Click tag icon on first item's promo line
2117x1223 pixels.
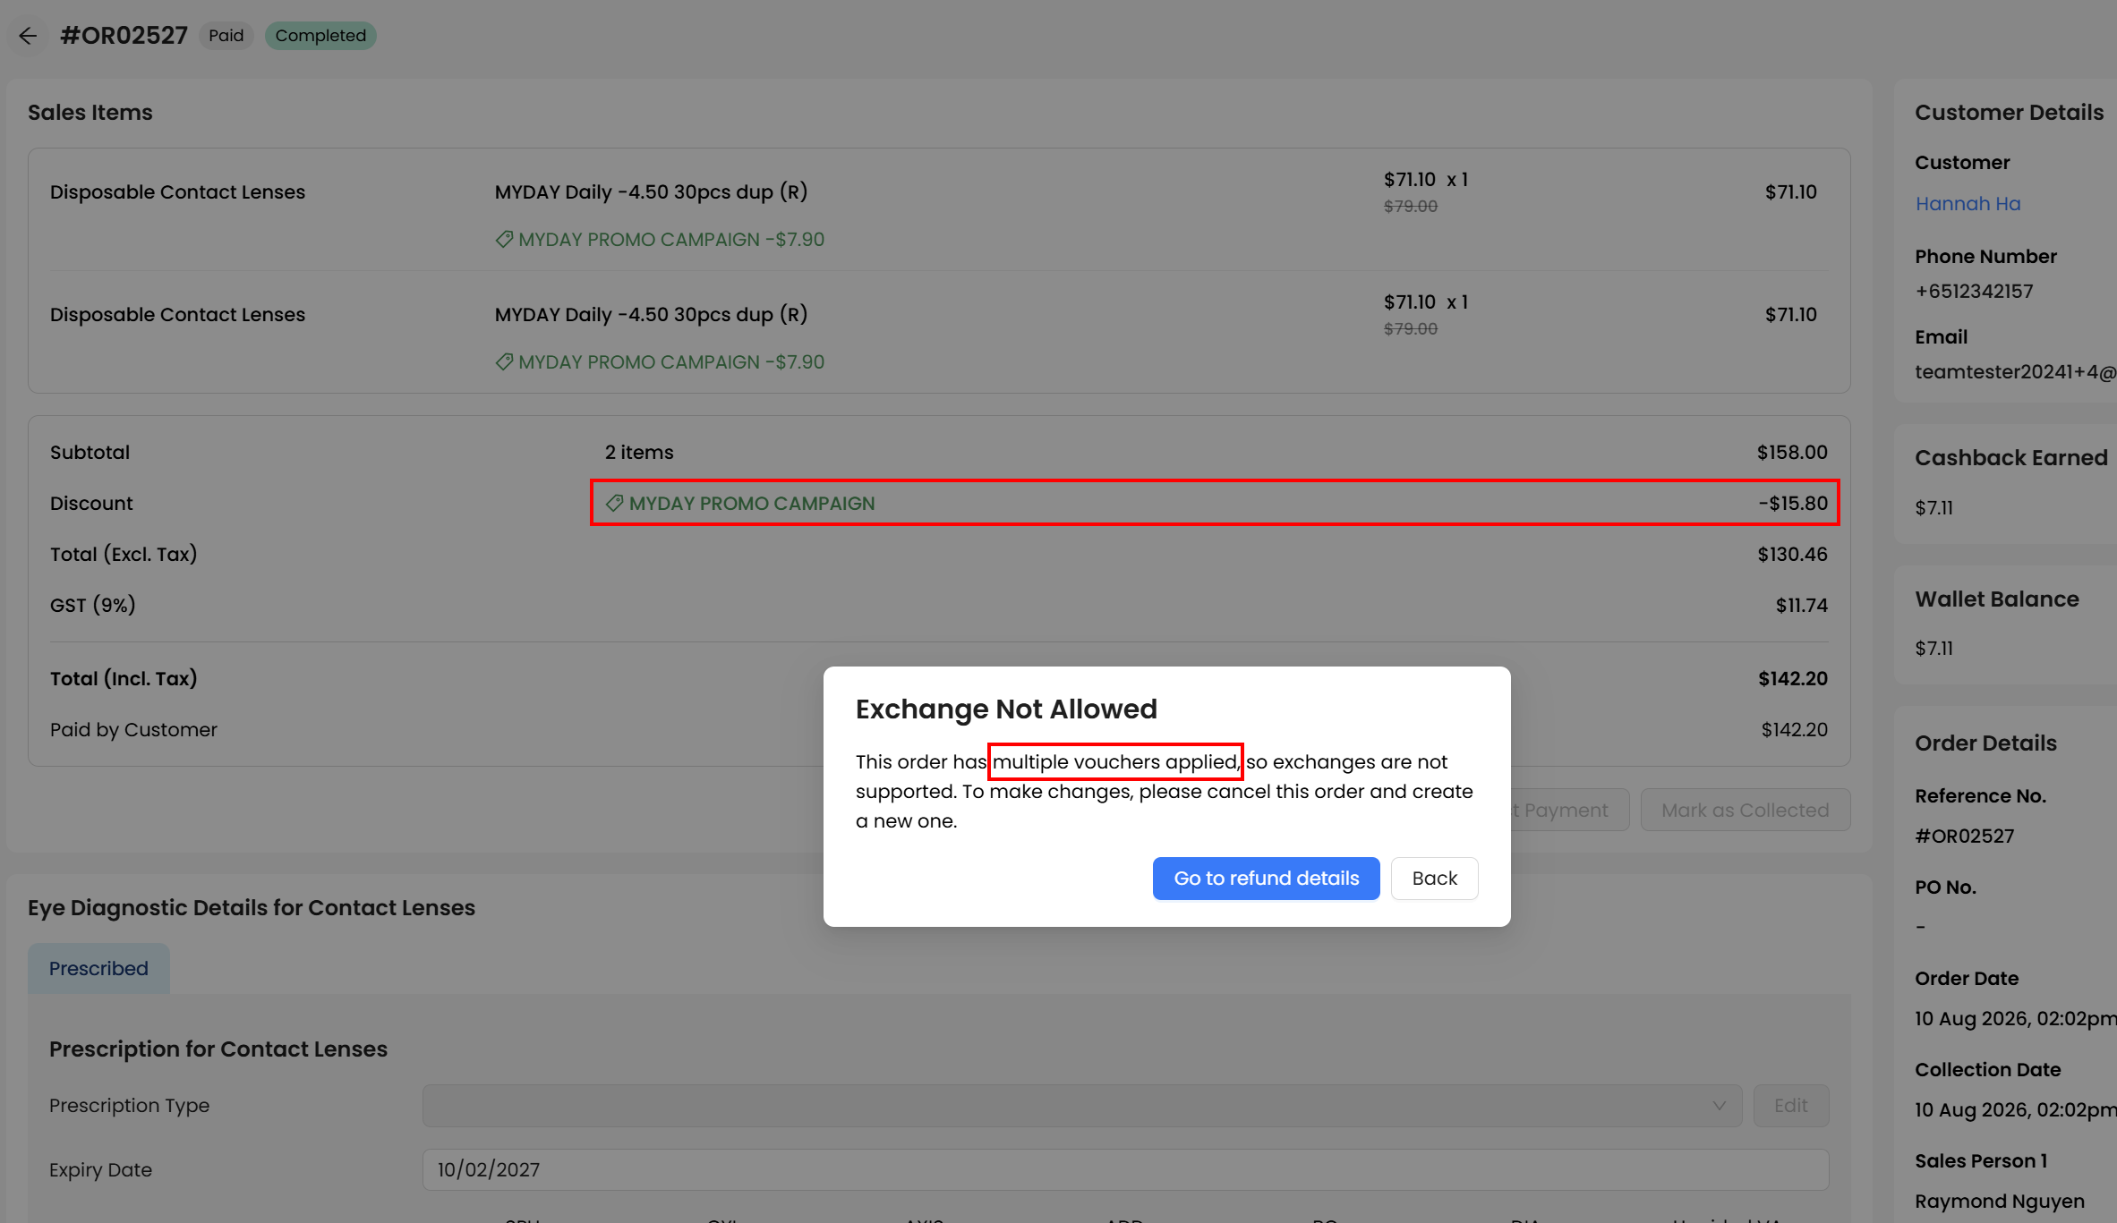504,240
